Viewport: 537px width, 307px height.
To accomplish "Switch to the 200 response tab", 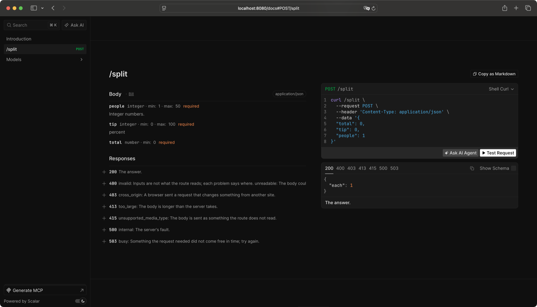I will pyautogui.click(x=329, y=168).
